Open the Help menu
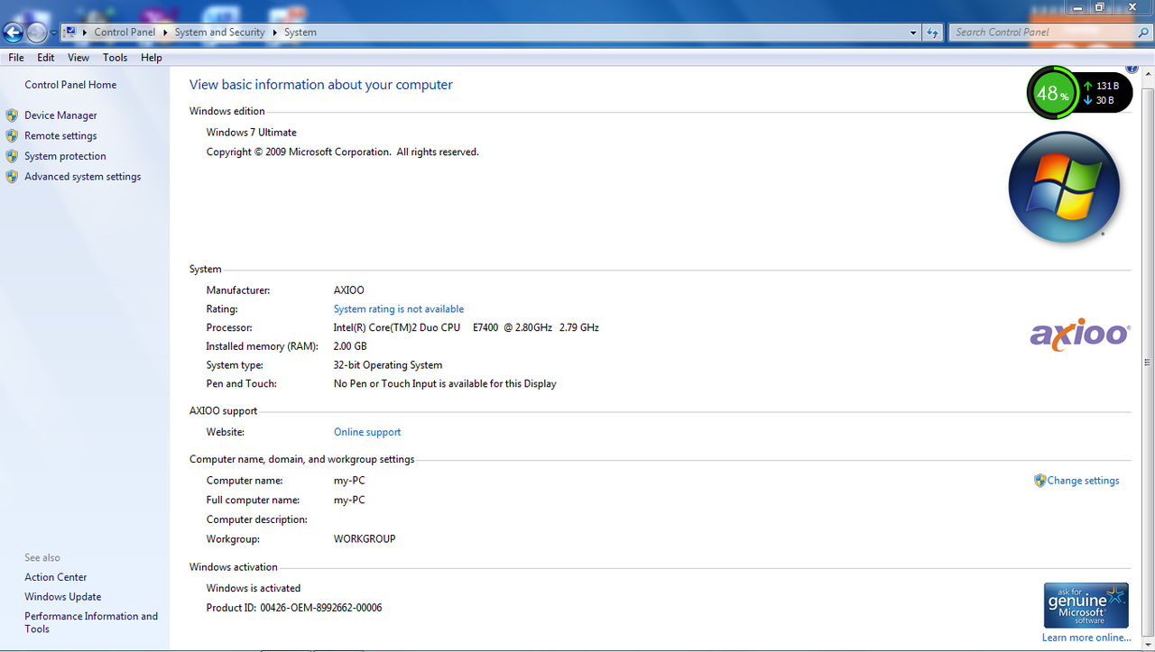Viewport: 1155px width, 652px height. 152,58
